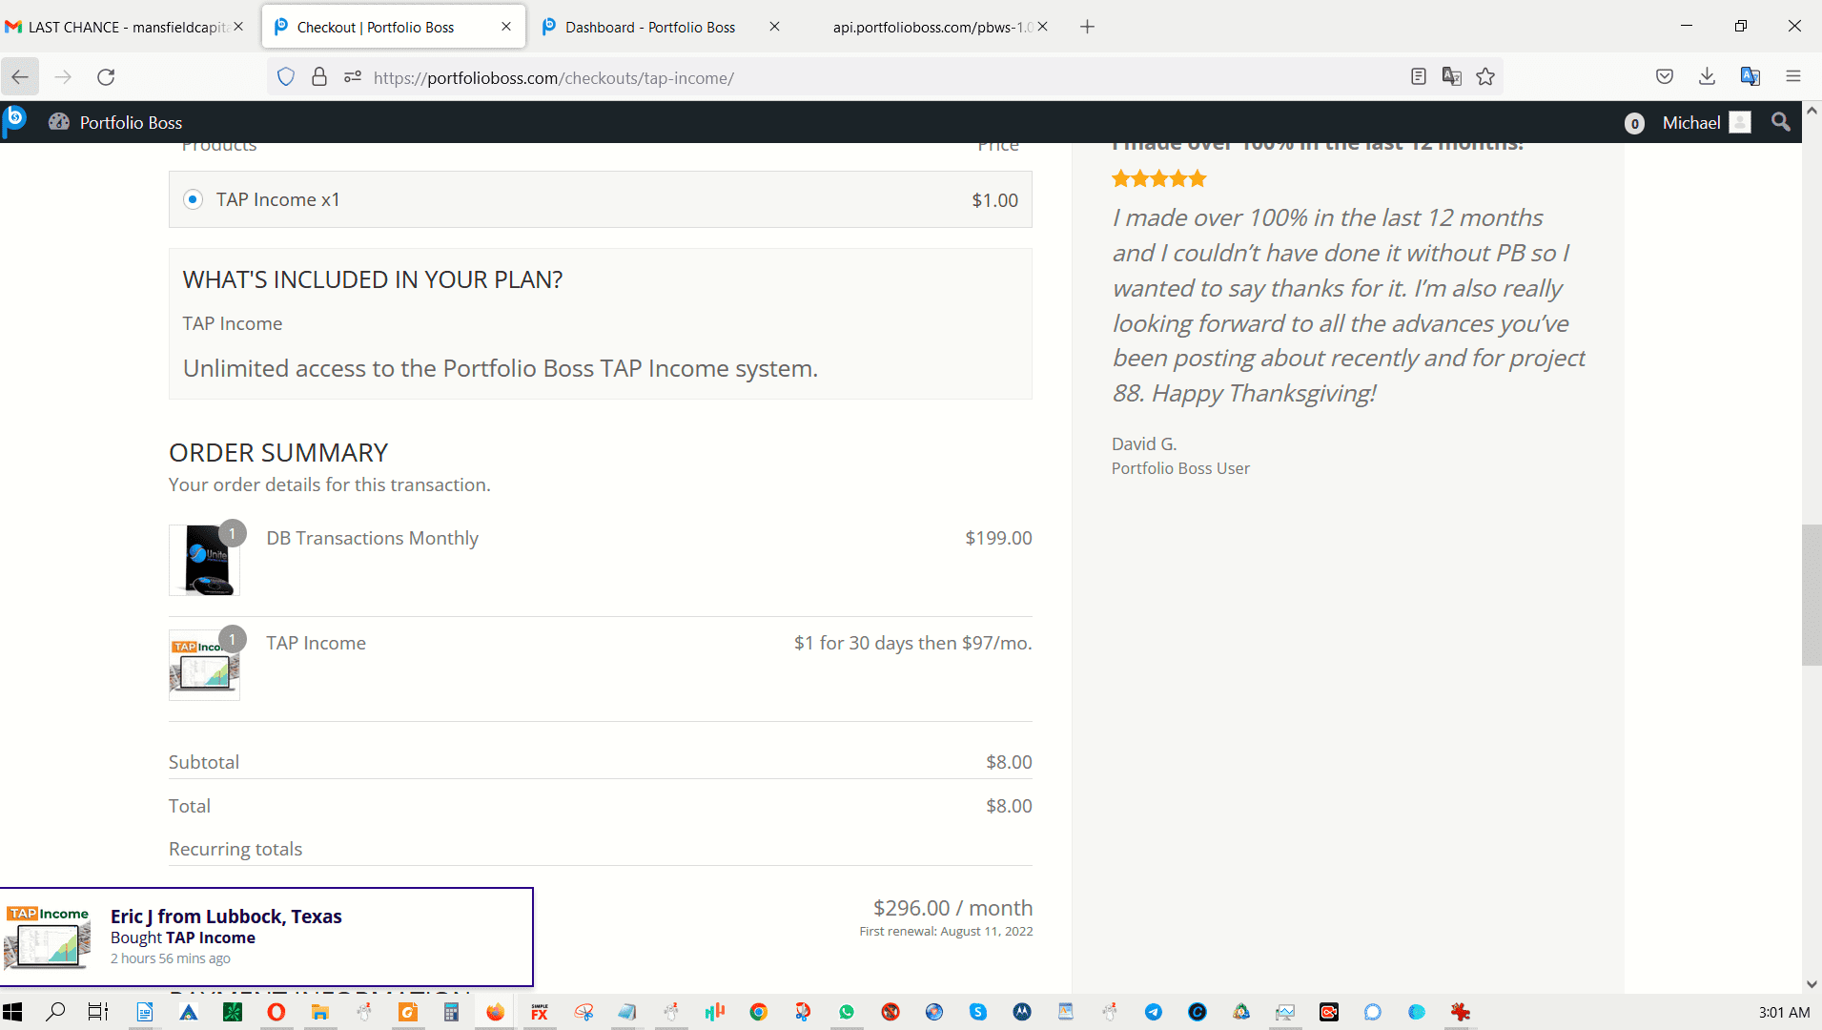Click the address bar URL field
The image size is (1822, 1030).
click(858, 77)
